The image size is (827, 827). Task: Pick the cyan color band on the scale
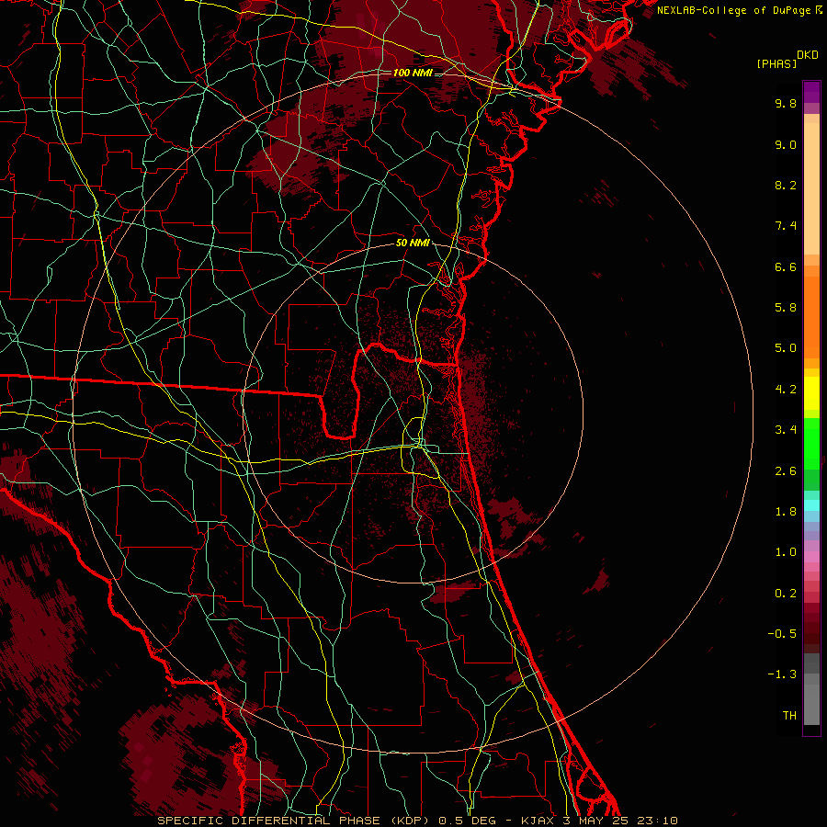(x=811, y=505)
